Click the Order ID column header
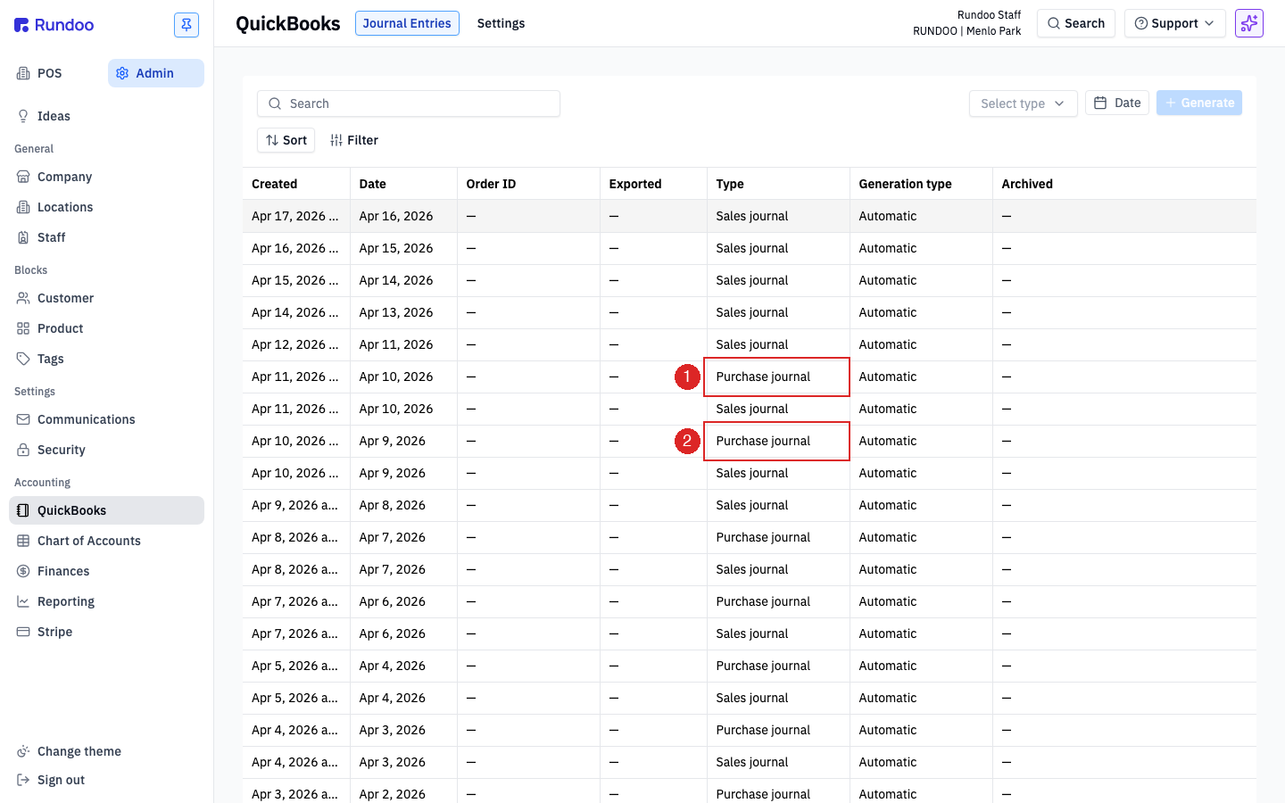 pyautogui.click(x=528, y=184)
